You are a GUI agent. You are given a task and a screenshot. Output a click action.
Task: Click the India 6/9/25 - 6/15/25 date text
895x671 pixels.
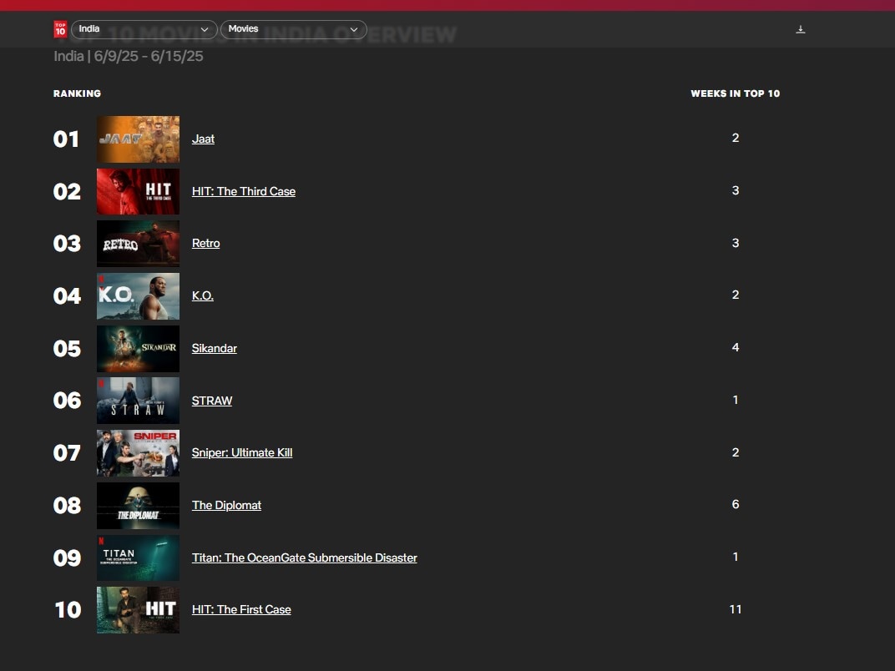pyautogui.click(x=129, y=56)
